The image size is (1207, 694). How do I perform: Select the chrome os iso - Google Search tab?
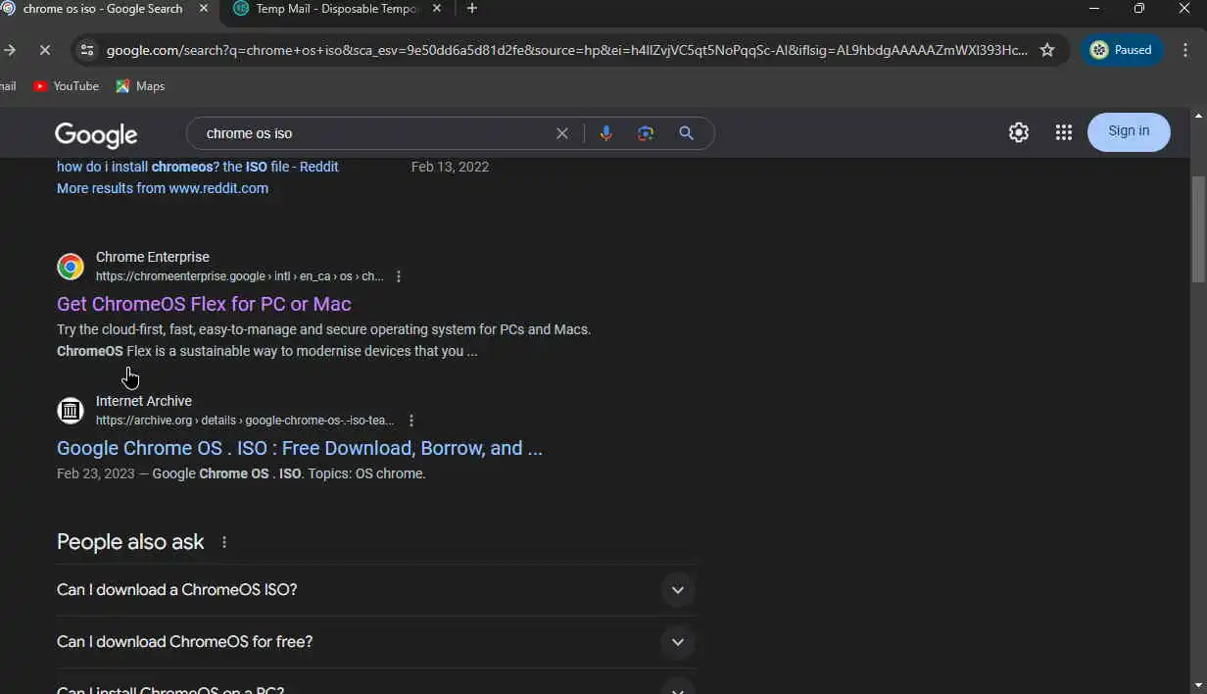[x=102, y=9]
